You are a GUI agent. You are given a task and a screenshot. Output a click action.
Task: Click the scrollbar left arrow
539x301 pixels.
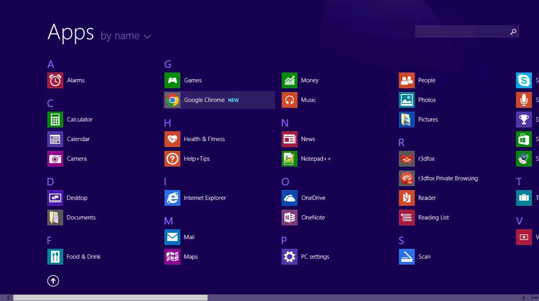(x=9, y=298)
